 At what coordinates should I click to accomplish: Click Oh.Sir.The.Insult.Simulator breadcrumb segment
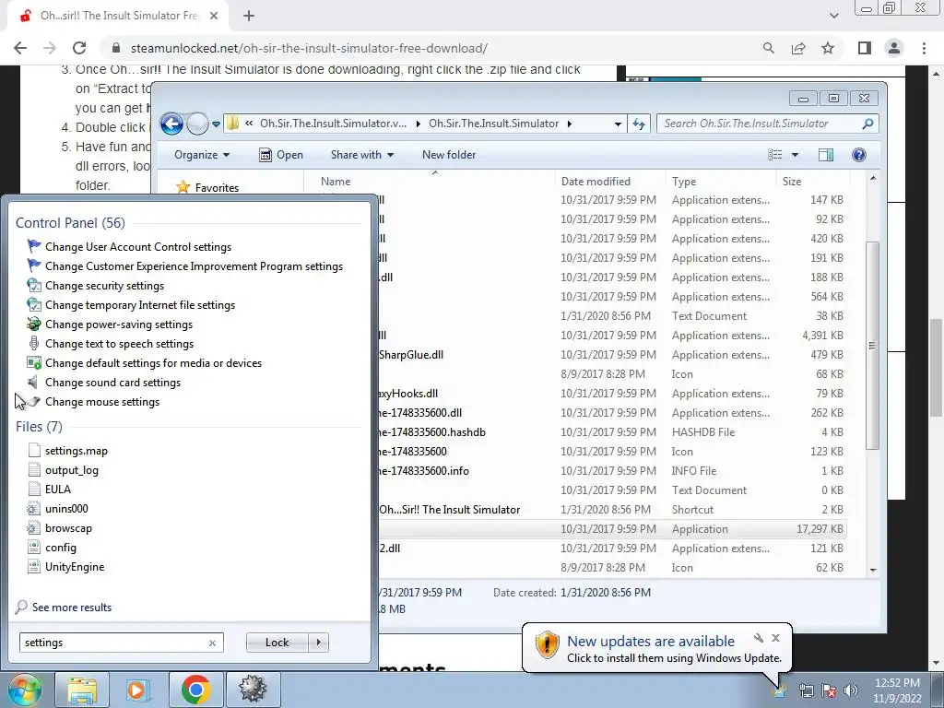494,124
